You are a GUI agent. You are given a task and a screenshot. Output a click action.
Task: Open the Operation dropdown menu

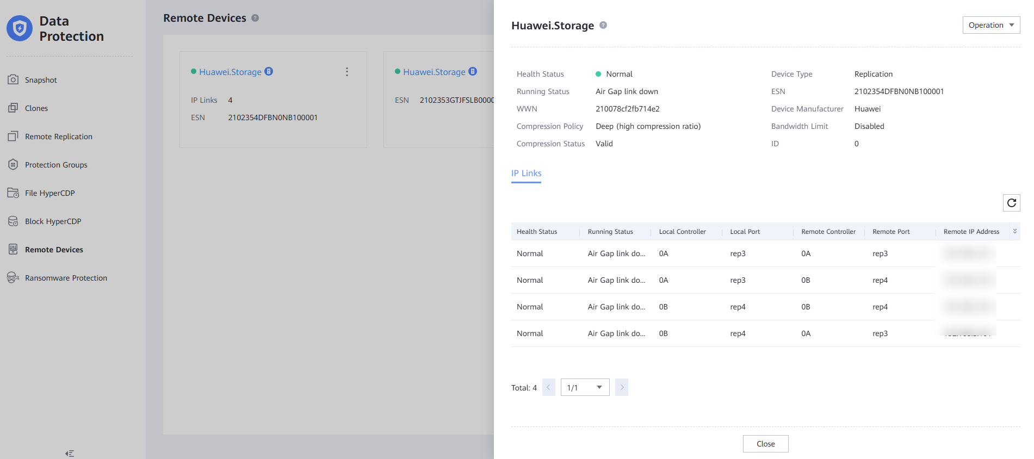click(x=990, y=25)
